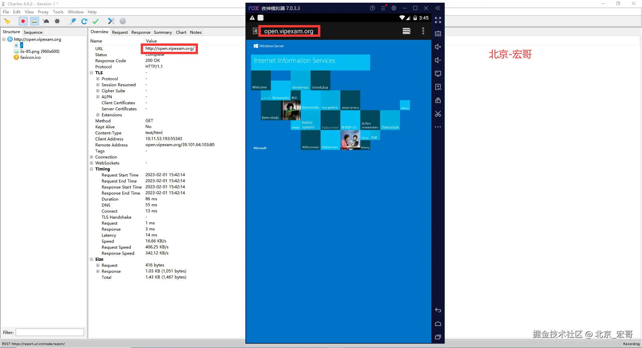Viewport: 642px width, 348px height.
Task: Expand the WebSockets section
Action: [92, 163]
